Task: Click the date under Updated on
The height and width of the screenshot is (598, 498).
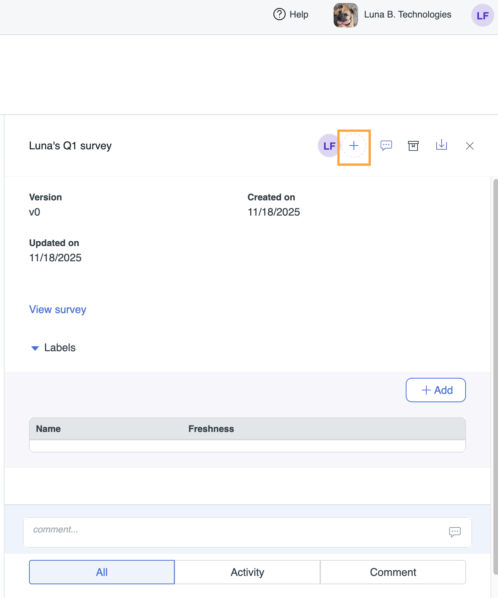Action: pyautogui.click(x=55, y=258)
